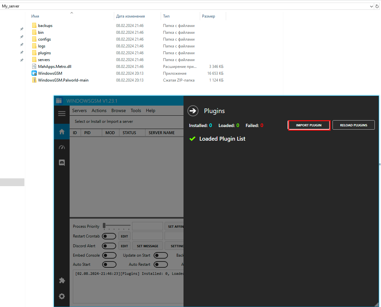This screenshot has height=307, width=381.
Task: Select the MahApps.Metro.dll file icon
Action: pyautogui.click(x=34, y=66)
